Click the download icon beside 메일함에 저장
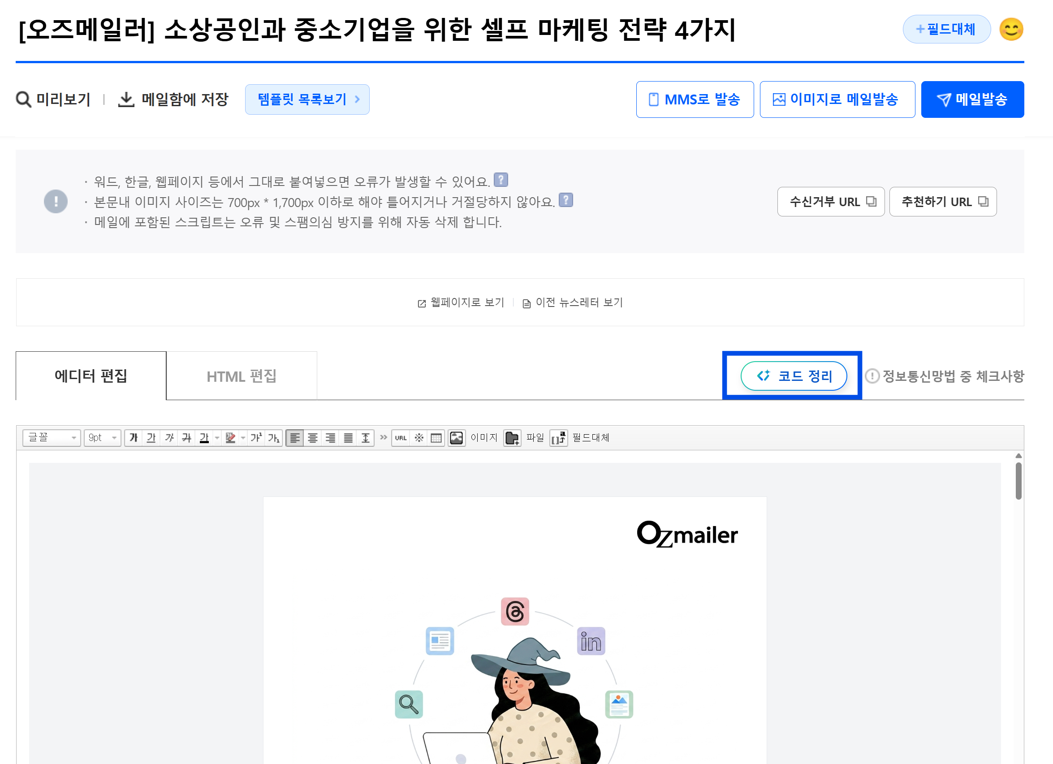 [126, 99]
